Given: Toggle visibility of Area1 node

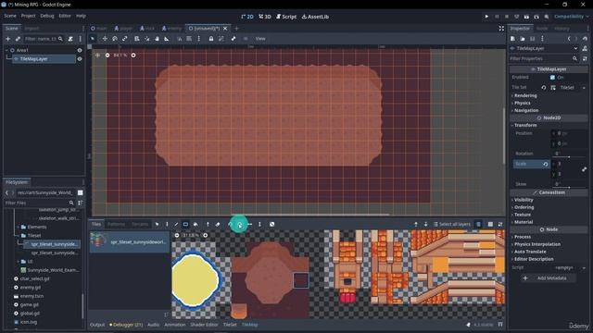Looking at the screenshot, I should pyautogui.click(x=80, y=50).
